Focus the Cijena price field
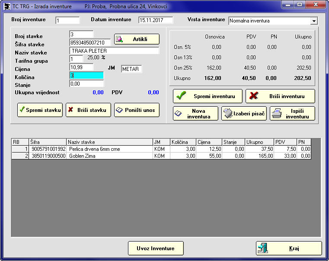Image resolution: width=329 pixels, height=261 pixels. click(x=81, y=67)
